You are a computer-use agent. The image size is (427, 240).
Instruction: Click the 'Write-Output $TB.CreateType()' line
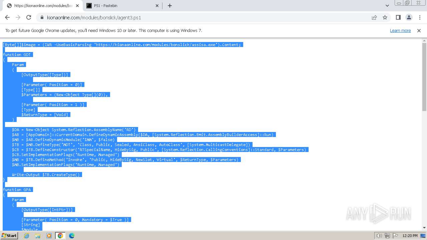[x=46, y=175]
